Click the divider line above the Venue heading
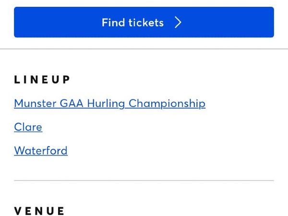 click(144, 180)
